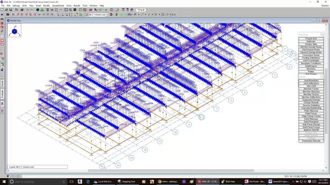Screen dimensions: 330x185
Task: Click the Project Grid button
Action: (x=311, y=39)
